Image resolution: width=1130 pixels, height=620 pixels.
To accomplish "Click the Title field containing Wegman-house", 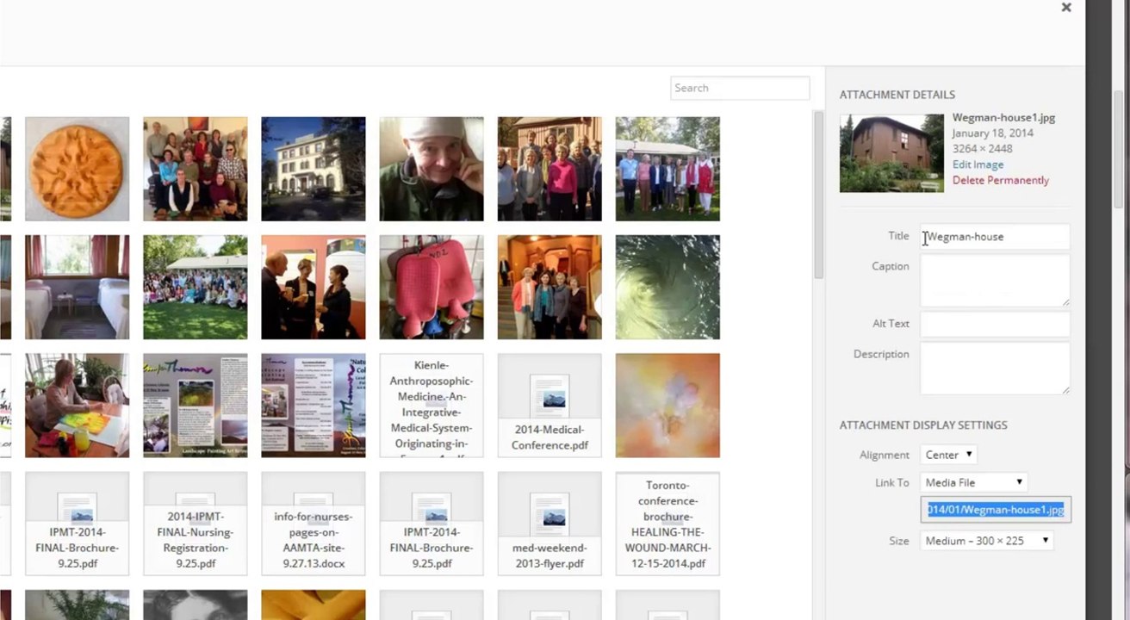I will click(x=995, y=237).
